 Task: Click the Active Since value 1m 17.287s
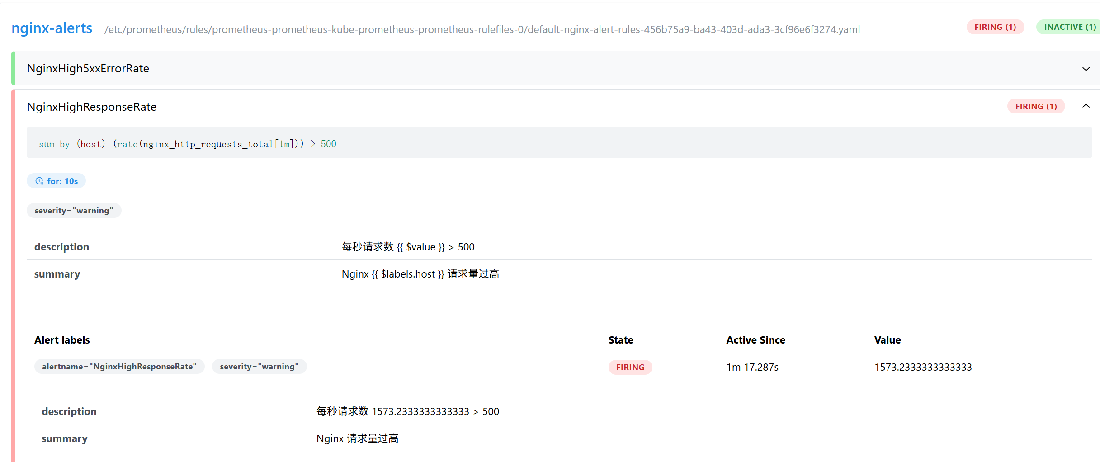(752, 368)
